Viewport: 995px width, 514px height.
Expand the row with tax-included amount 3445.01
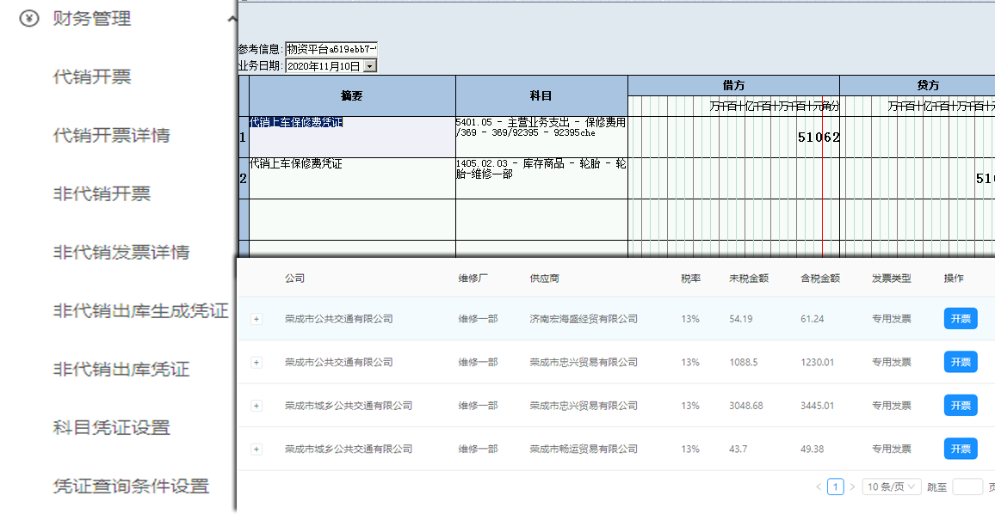coord(256,406)
